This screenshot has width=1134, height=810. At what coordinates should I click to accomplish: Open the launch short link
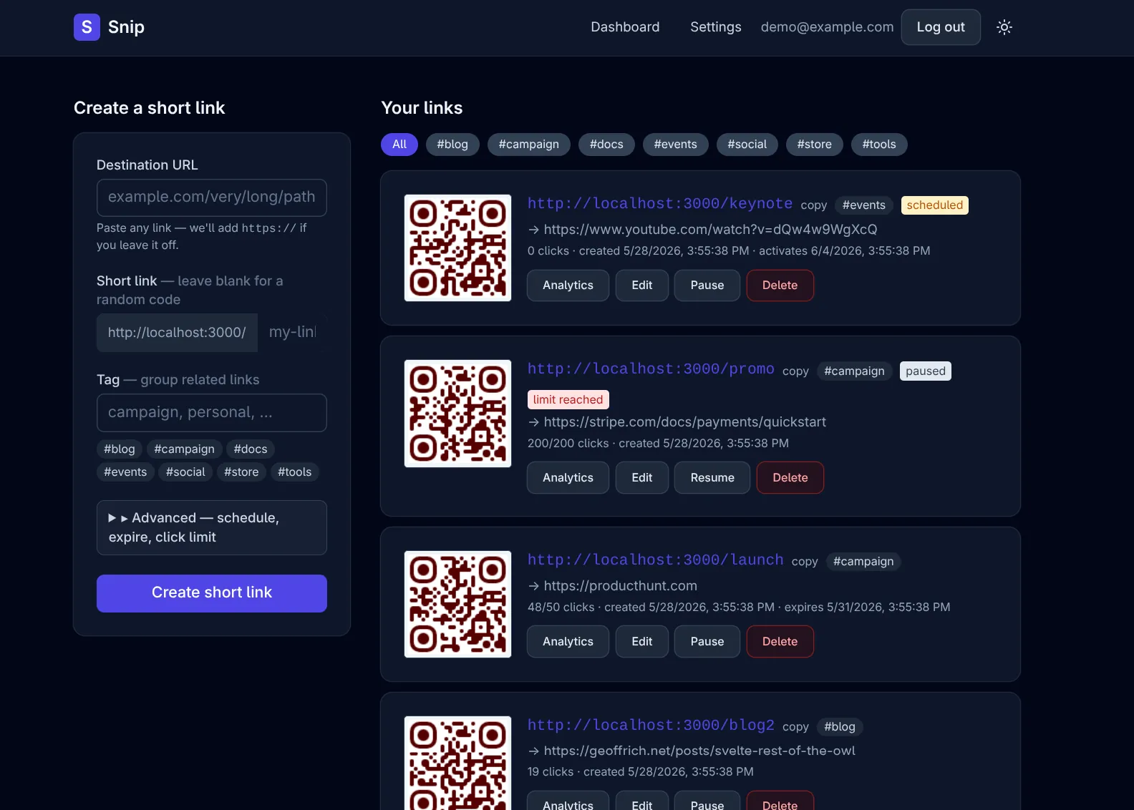(656, 560)
